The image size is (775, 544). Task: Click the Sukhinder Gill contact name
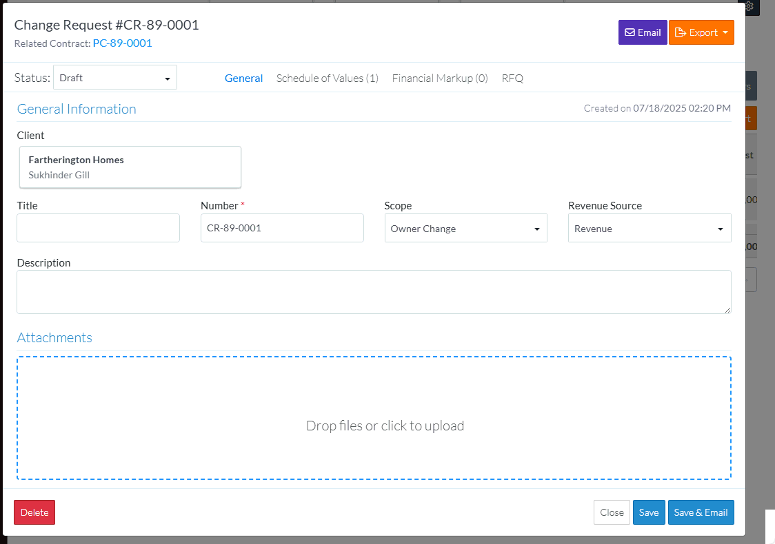coord(59,175)
